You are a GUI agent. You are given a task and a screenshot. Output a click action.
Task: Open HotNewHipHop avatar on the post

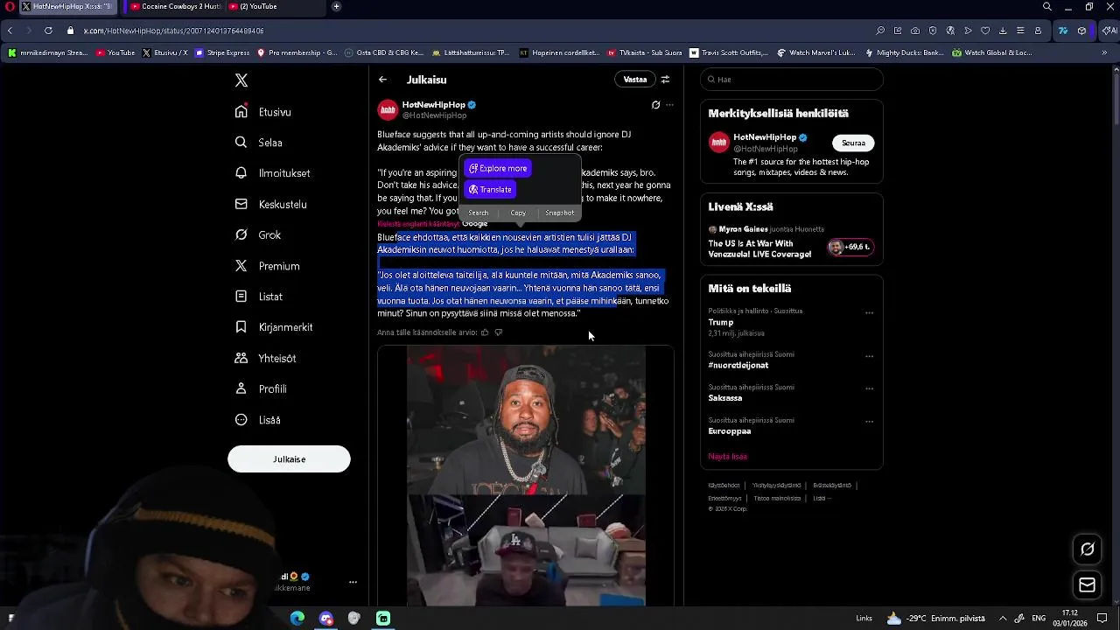click(388, 110)
